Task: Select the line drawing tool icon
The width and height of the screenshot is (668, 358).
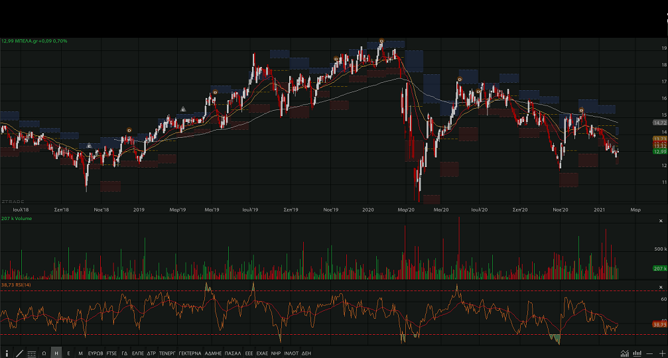Action: pyautogui.click(x=19, y=353)
